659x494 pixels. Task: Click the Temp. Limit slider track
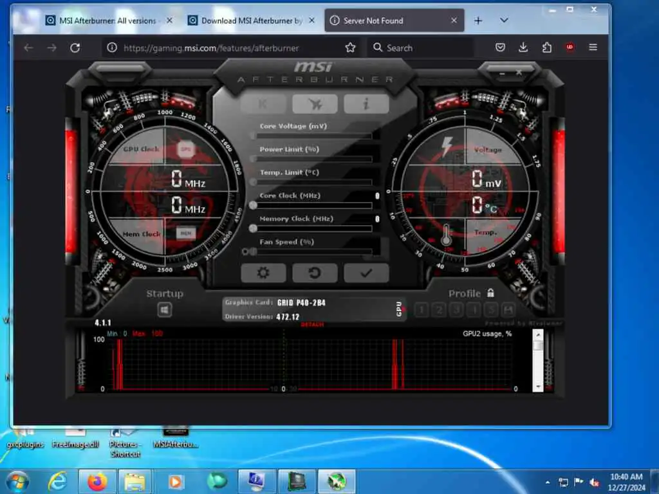coord(314,182)
